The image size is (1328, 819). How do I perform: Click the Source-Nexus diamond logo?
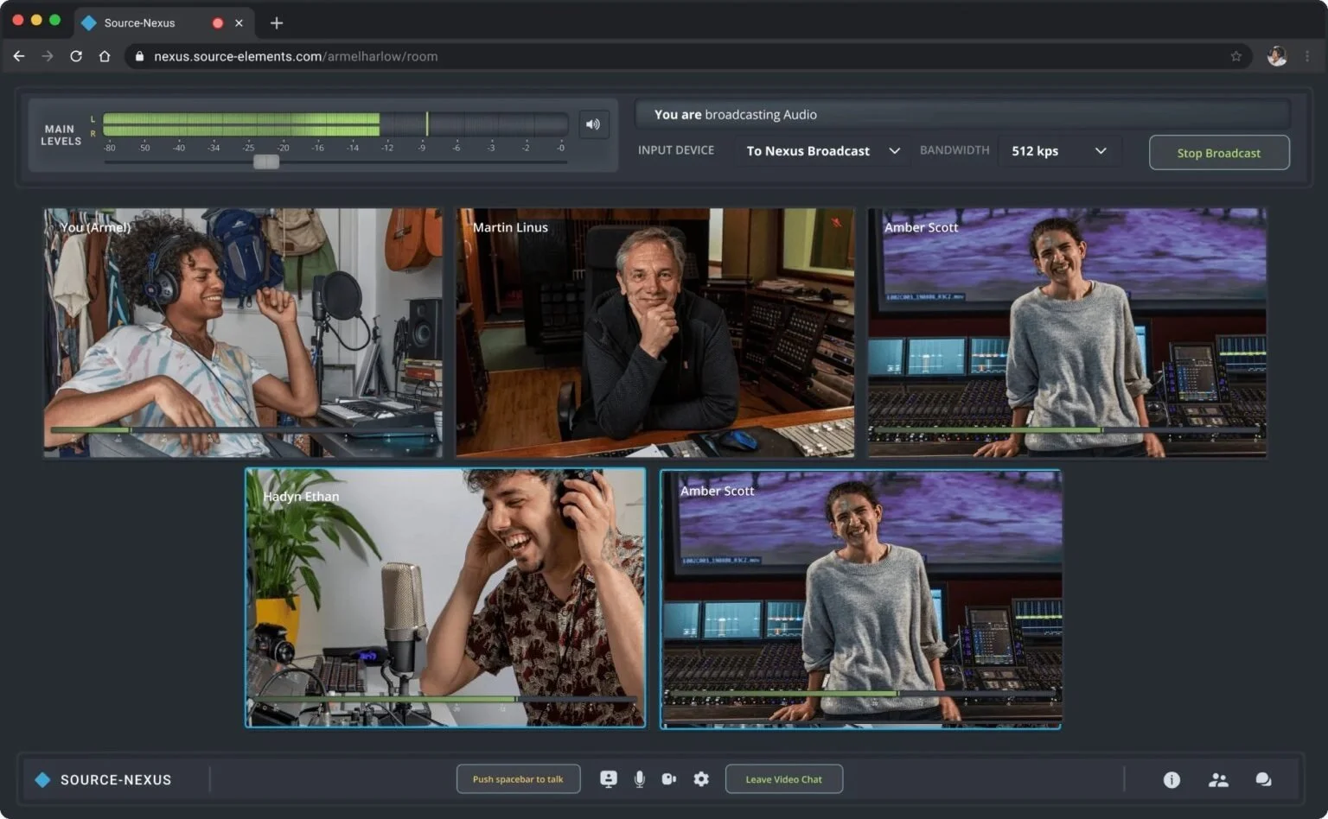pos(42,780)
